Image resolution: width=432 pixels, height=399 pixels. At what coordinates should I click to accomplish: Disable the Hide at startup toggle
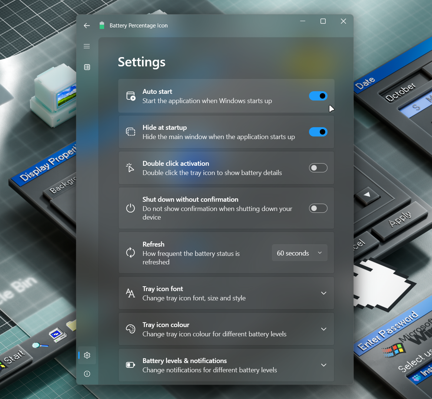click(318, 132)
